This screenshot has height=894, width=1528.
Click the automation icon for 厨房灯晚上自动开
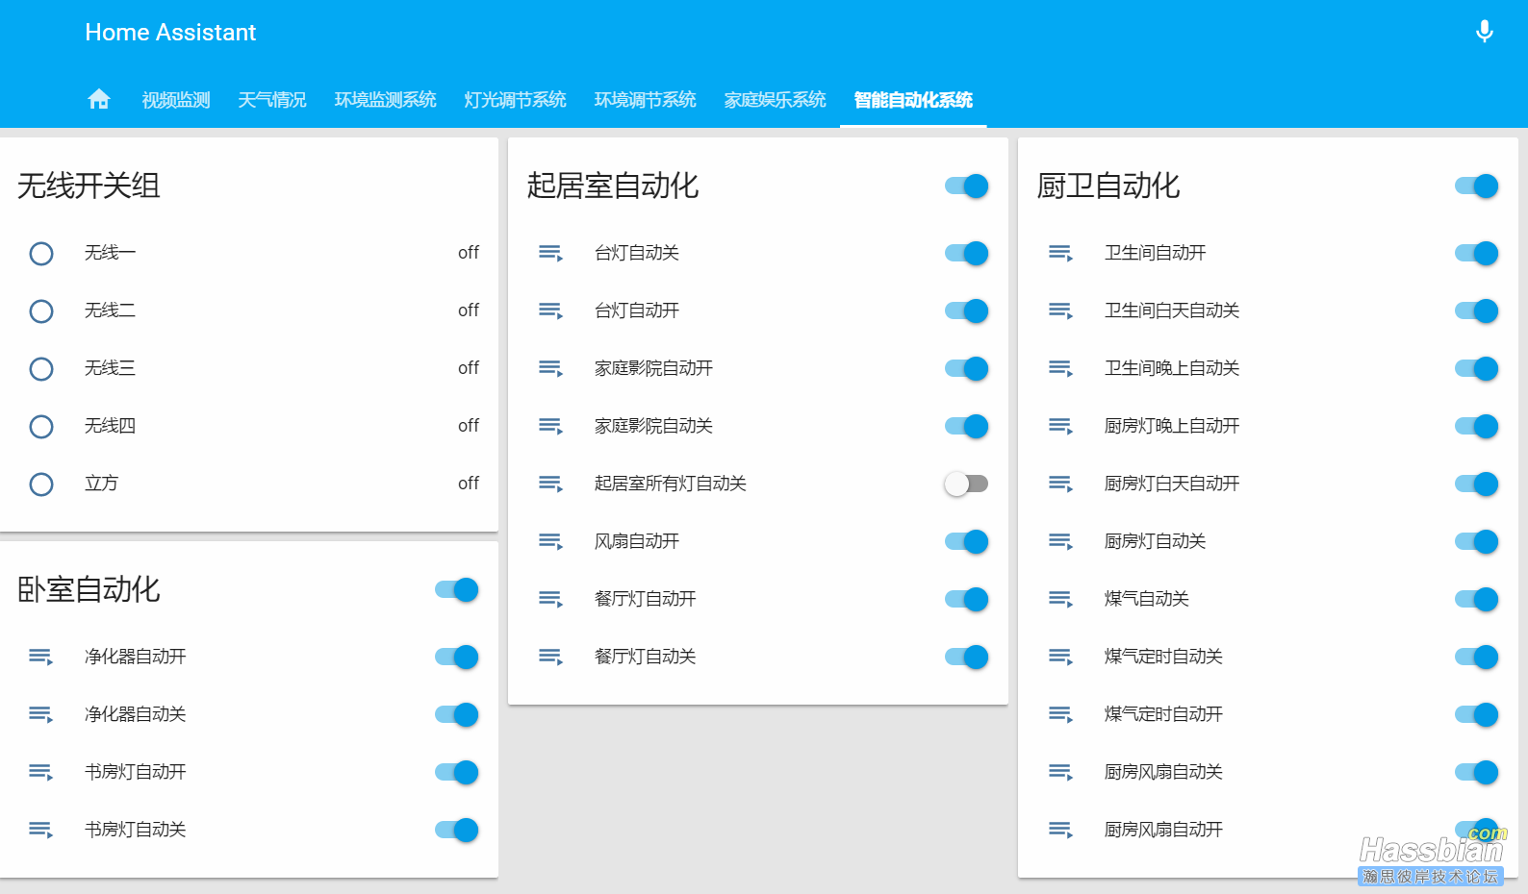point(1061,427)
